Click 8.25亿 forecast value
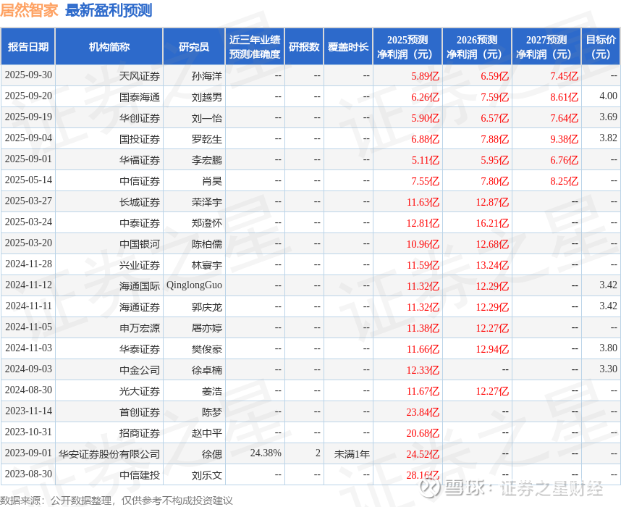 pos(565,181)
